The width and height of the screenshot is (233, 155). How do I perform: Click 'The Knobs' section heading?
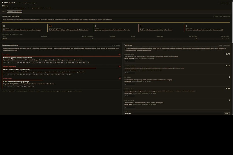[x=128, y=45]
